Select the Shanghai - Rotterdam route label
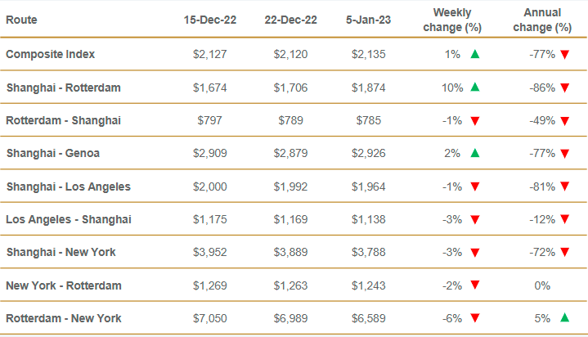 tap(62, 87)
